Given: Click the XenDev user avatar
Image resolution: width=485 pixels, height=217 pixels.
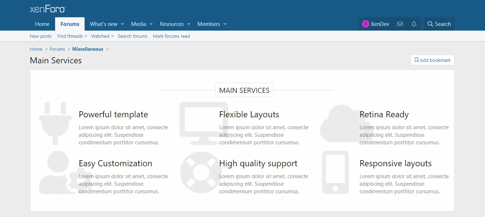Looking at the screenshot, I should coord(365,24).
